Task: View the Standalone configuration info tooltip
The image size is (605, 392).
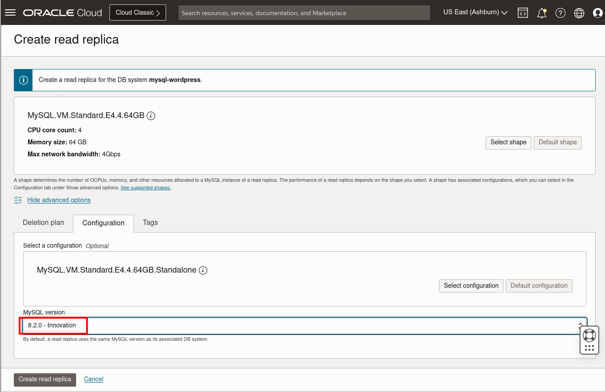Action: [x=203, y=270]
